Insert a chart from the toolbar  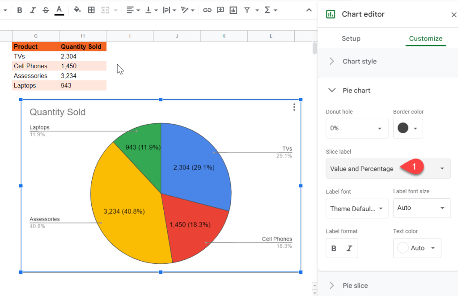point(233,9)
